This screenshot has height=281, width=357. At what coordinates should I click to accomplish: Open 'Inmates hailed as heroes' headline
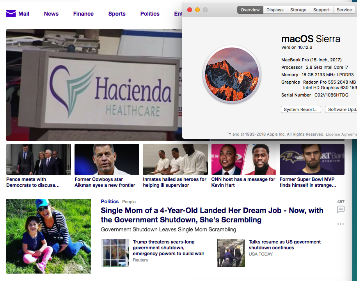tap(175, 182)
